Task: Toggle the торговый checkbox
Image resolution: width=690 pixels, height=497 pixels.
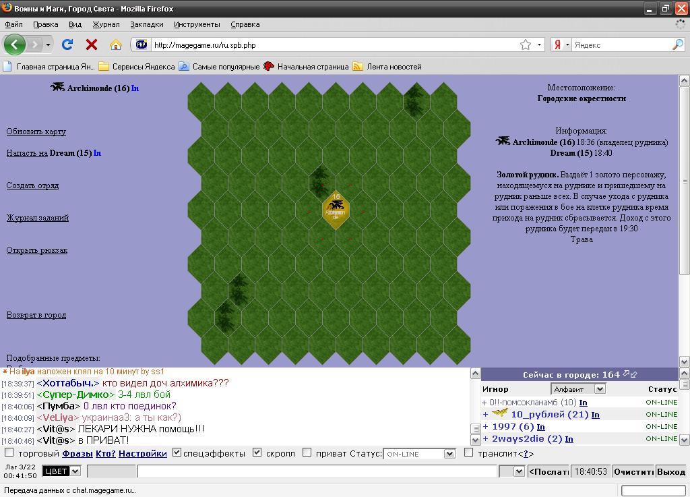Action: (9, 452)
